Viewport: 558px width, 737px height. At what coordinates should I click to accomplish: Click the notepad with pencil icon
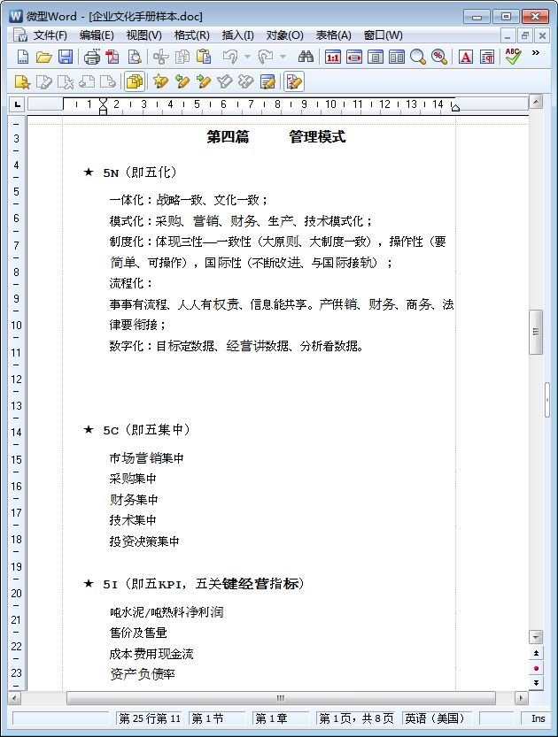pos(267,81)
